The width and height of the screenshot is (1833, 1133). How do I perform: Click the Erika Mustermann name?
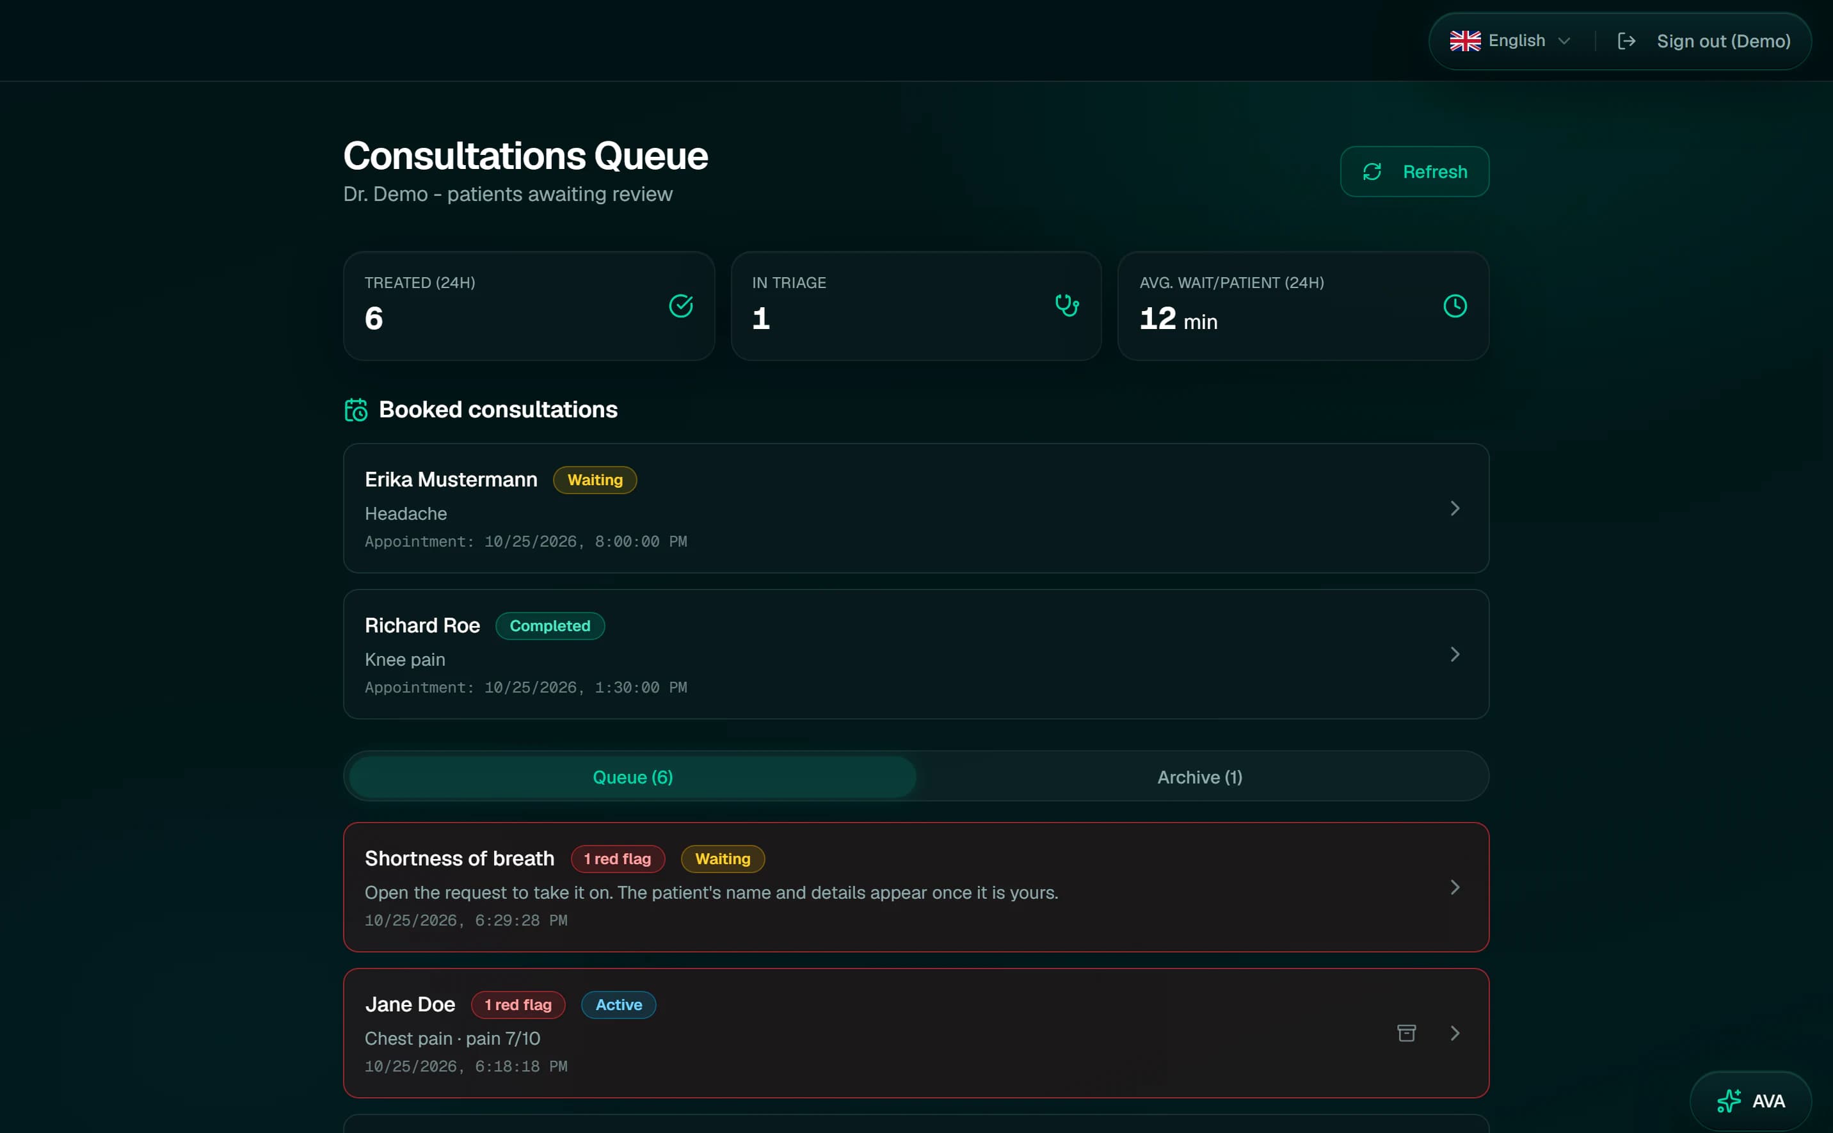[451, 479]
